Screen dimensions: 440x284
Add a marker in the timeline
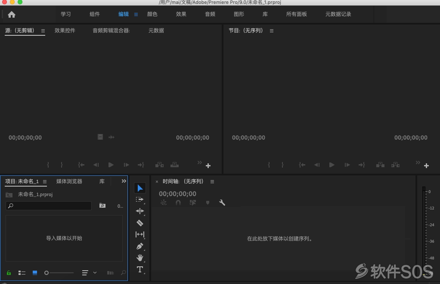(208, 203)
